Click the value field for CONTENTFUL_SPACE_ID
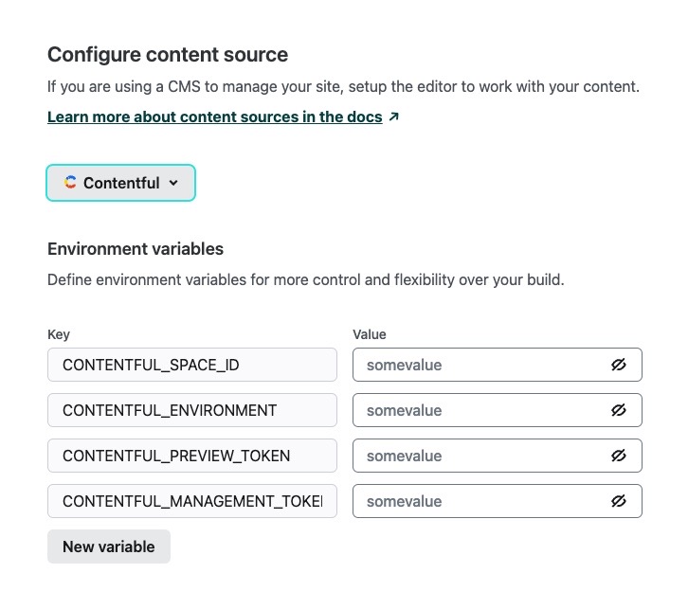 coord(479,365)
